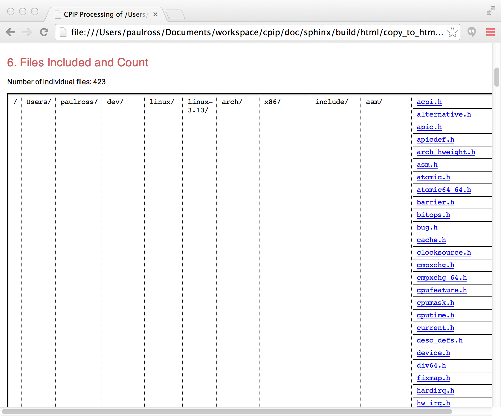Open the apic.h link
This screenshot has width=501, height=416.
coord(429,127)
